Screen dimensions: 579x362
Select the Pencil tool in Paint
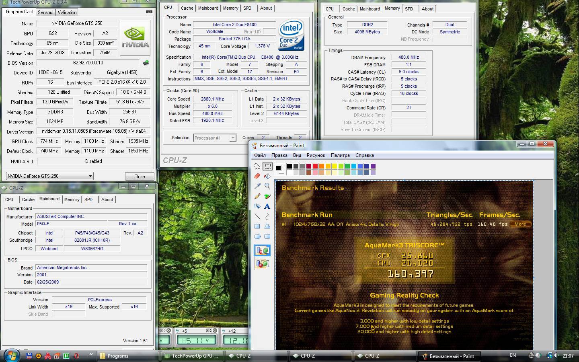pos(257,196)
